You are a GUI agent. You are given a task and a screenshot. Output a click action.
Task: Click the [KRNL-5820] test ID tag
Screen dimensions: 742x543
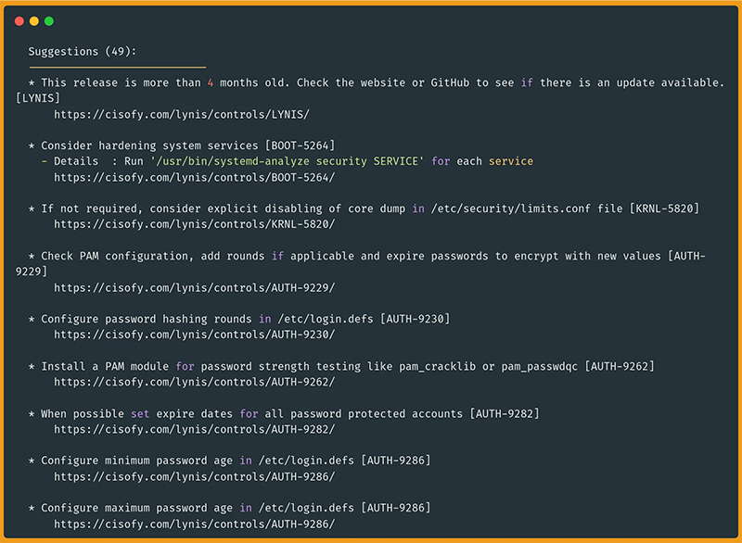click(x=664, y=208)
